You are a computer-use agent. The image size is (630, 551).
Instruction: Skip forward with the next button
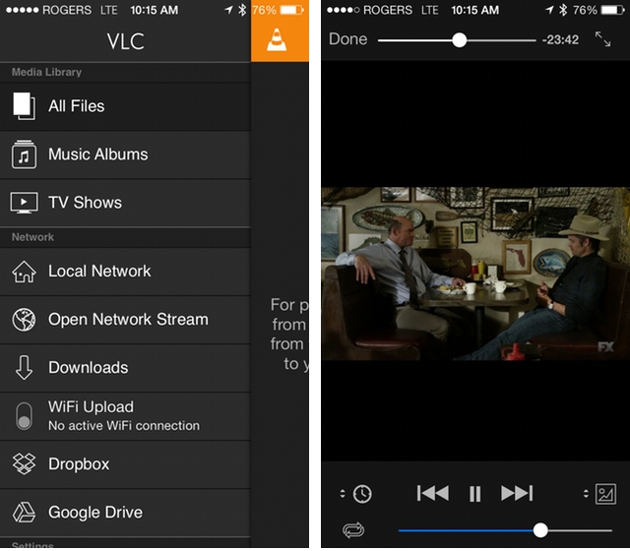[x=517, y=494]
